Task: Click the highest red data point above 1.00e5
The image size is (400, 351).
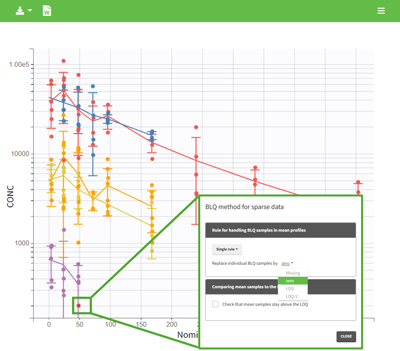Action: pyautogui.click(x=64, y=61)
